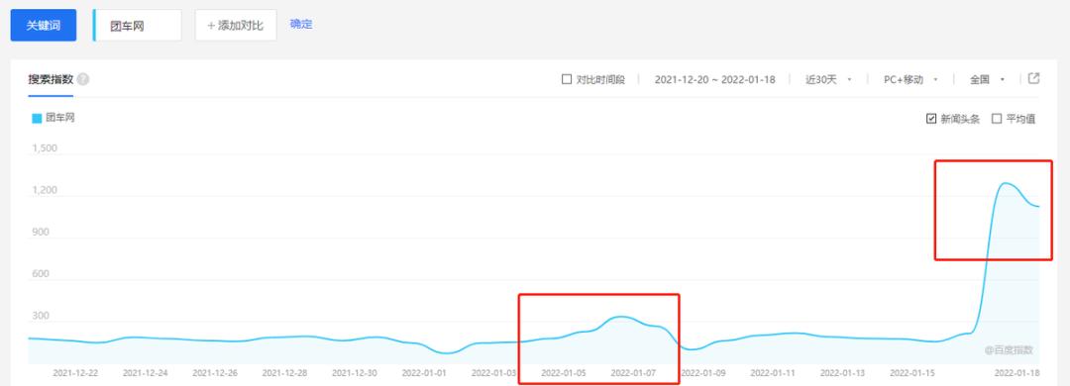Viewport: 1070px width, 386px height.
Task: Select the 搜索指数 tab
Action: point(51,79)
